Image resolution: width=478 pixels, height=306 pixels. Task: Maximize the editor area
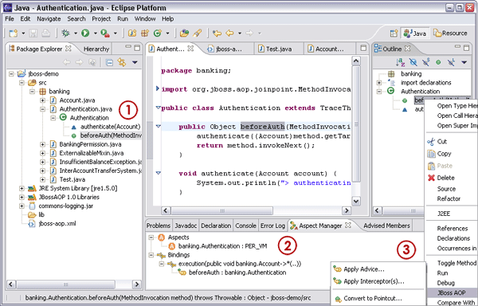(x=363, y=48)
